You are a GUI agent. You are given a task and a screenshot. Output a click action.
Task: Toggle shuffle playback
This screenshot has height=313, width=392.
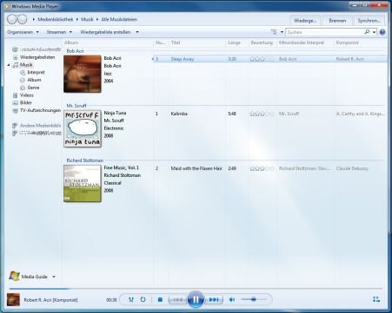(131, 299)
